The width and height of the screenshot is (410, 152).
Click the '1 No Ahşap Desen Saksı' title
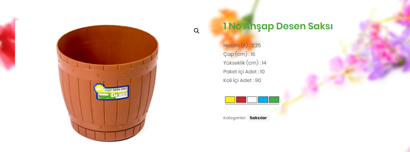pos(278,26)
